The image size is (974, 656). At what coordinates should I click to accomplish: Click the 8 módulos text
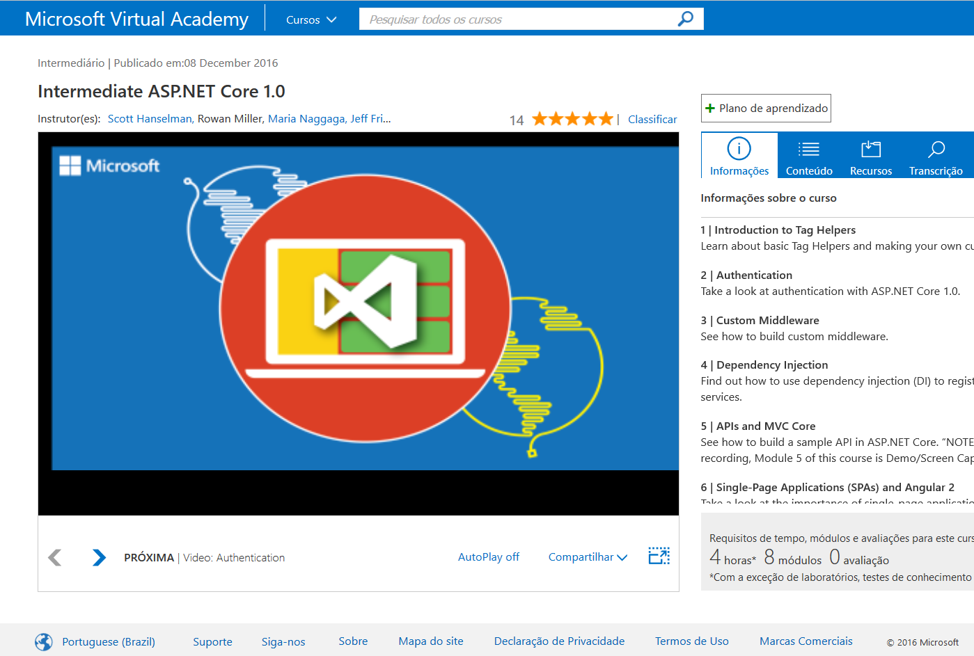tap(793, 558)
